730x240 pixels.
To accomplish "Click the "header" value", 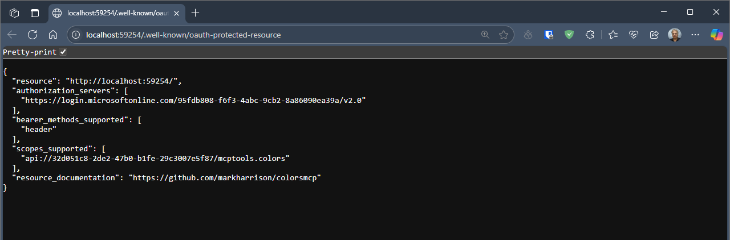I will (x=39, y=129).
